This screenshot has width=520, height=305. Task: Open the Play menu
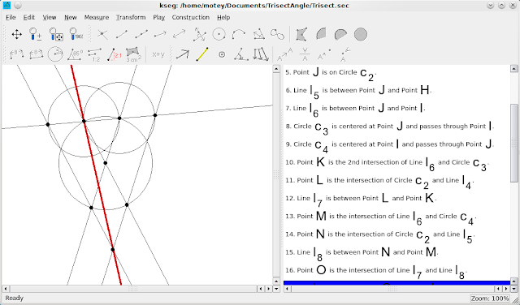(159, 17)
